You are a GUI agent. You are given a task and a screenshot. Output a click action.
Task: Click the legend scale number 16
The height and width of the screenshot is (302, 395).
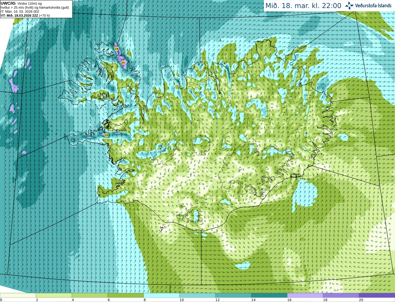(x=289, y=300)
